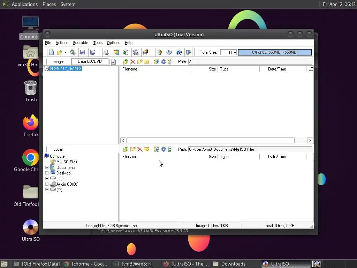Click the gear Properties icon in image toolbar
Image resolution: width=357 pixels, height=268 pixels.
164,62
